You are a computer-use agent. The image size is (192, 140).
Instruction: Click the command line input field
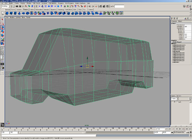49,135
